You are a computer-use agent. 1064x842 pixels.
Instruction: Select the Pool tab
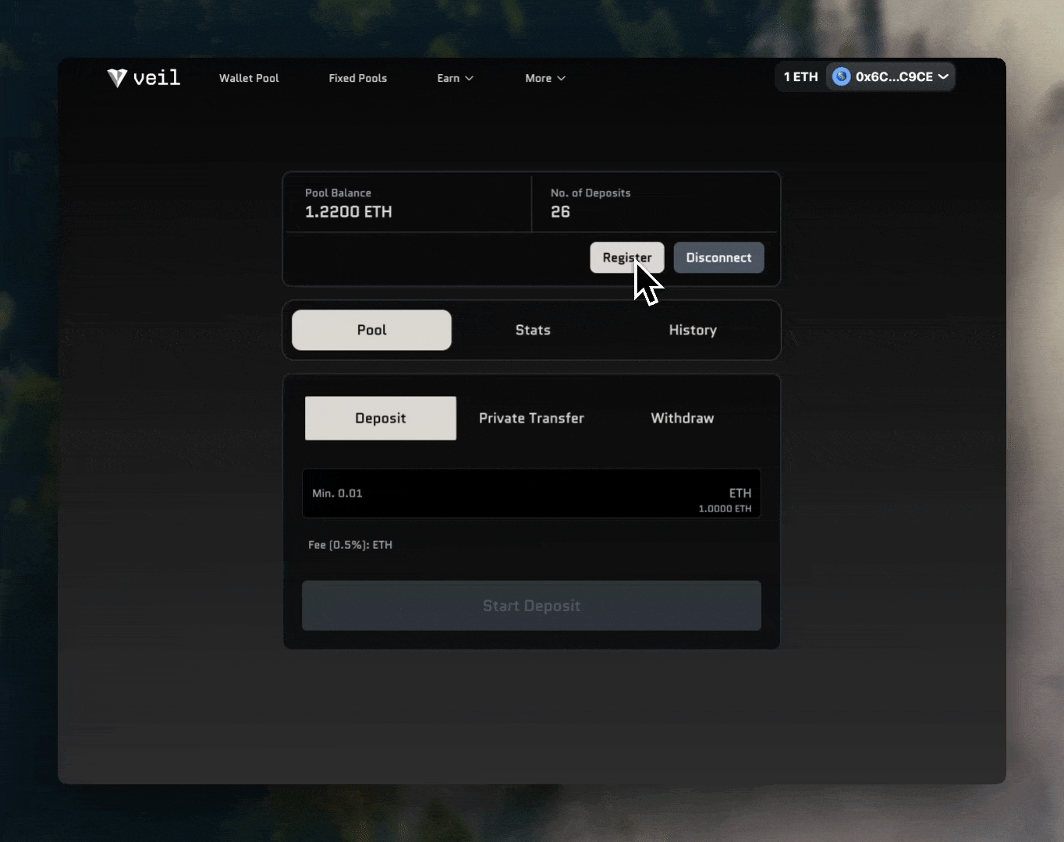[371, 330]
